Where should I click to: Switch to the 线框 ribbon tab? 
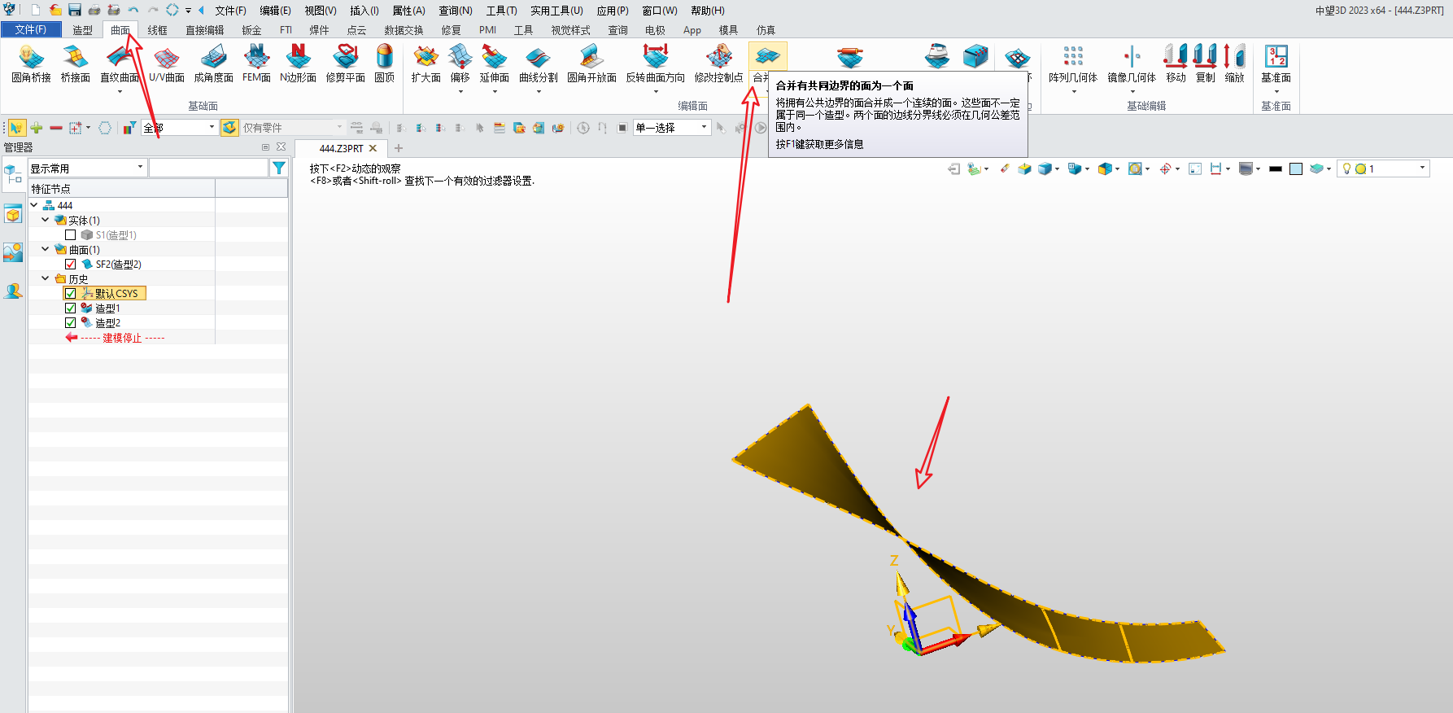(157, 30)
